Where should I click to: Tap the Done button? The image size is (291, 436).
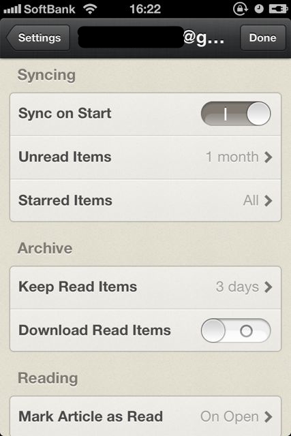pyautogui.click(x=263, y=38)
